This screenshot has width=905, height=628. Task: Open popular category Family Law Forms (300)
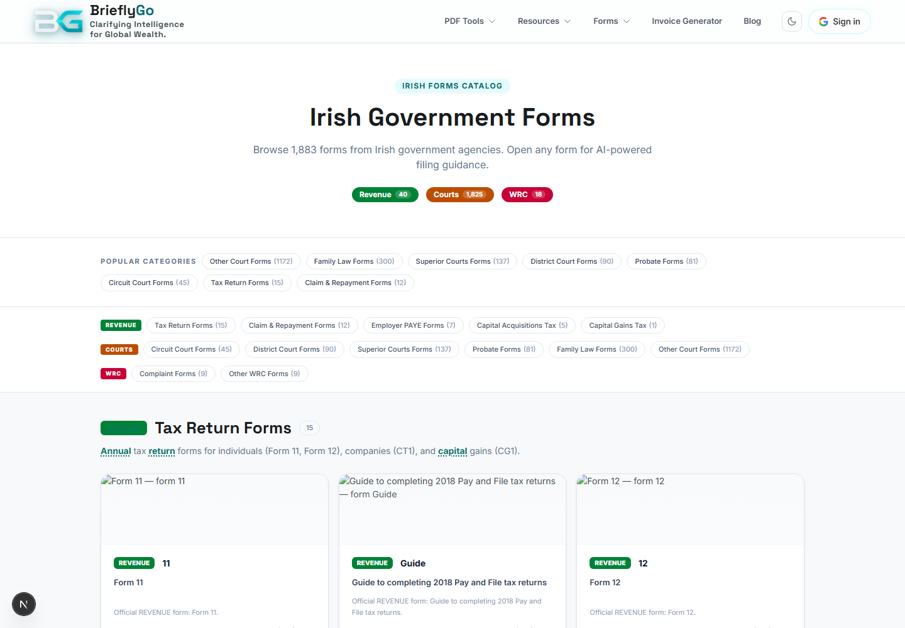tap(354, 261)
